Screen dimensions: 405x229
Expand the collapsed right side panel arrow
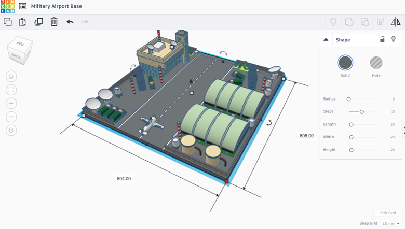tap(404, 130)
